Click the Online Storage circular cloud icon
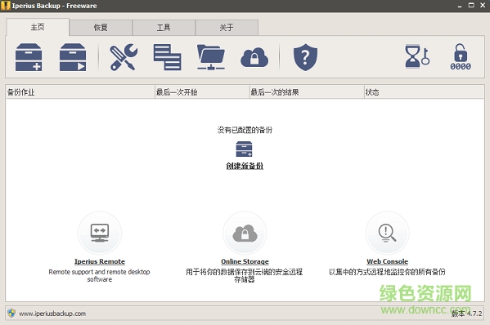 (x=245, y=233)
